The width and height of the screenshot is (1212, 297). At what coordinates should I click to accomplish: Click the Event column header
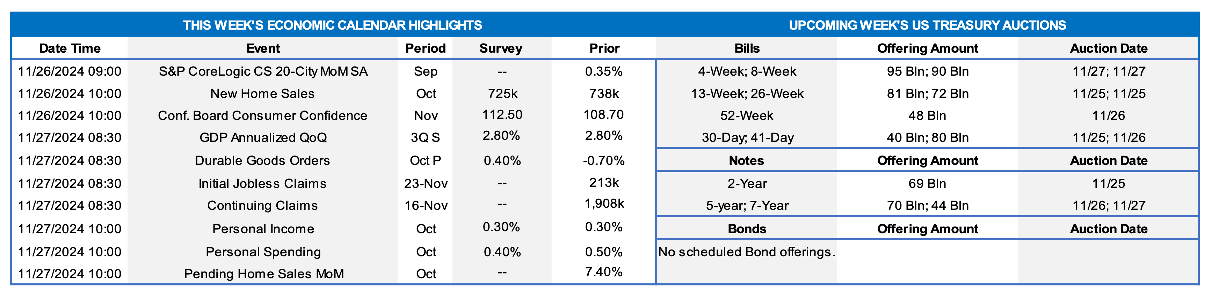[263, 48]
